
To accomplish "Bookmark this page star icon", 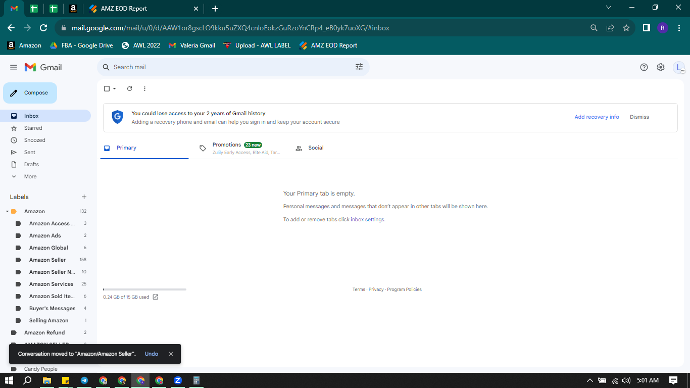I will [x=626, y=28].
